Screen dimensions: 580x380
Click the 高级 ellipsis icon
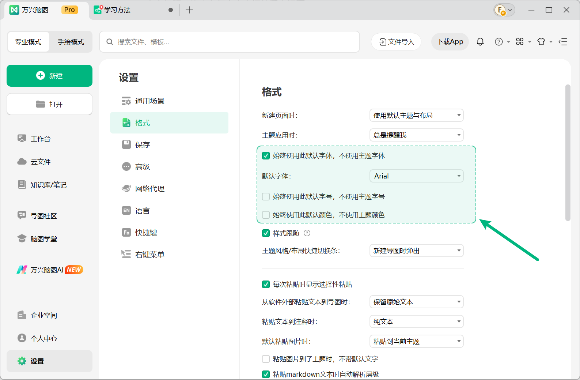[x=126, y=166]
